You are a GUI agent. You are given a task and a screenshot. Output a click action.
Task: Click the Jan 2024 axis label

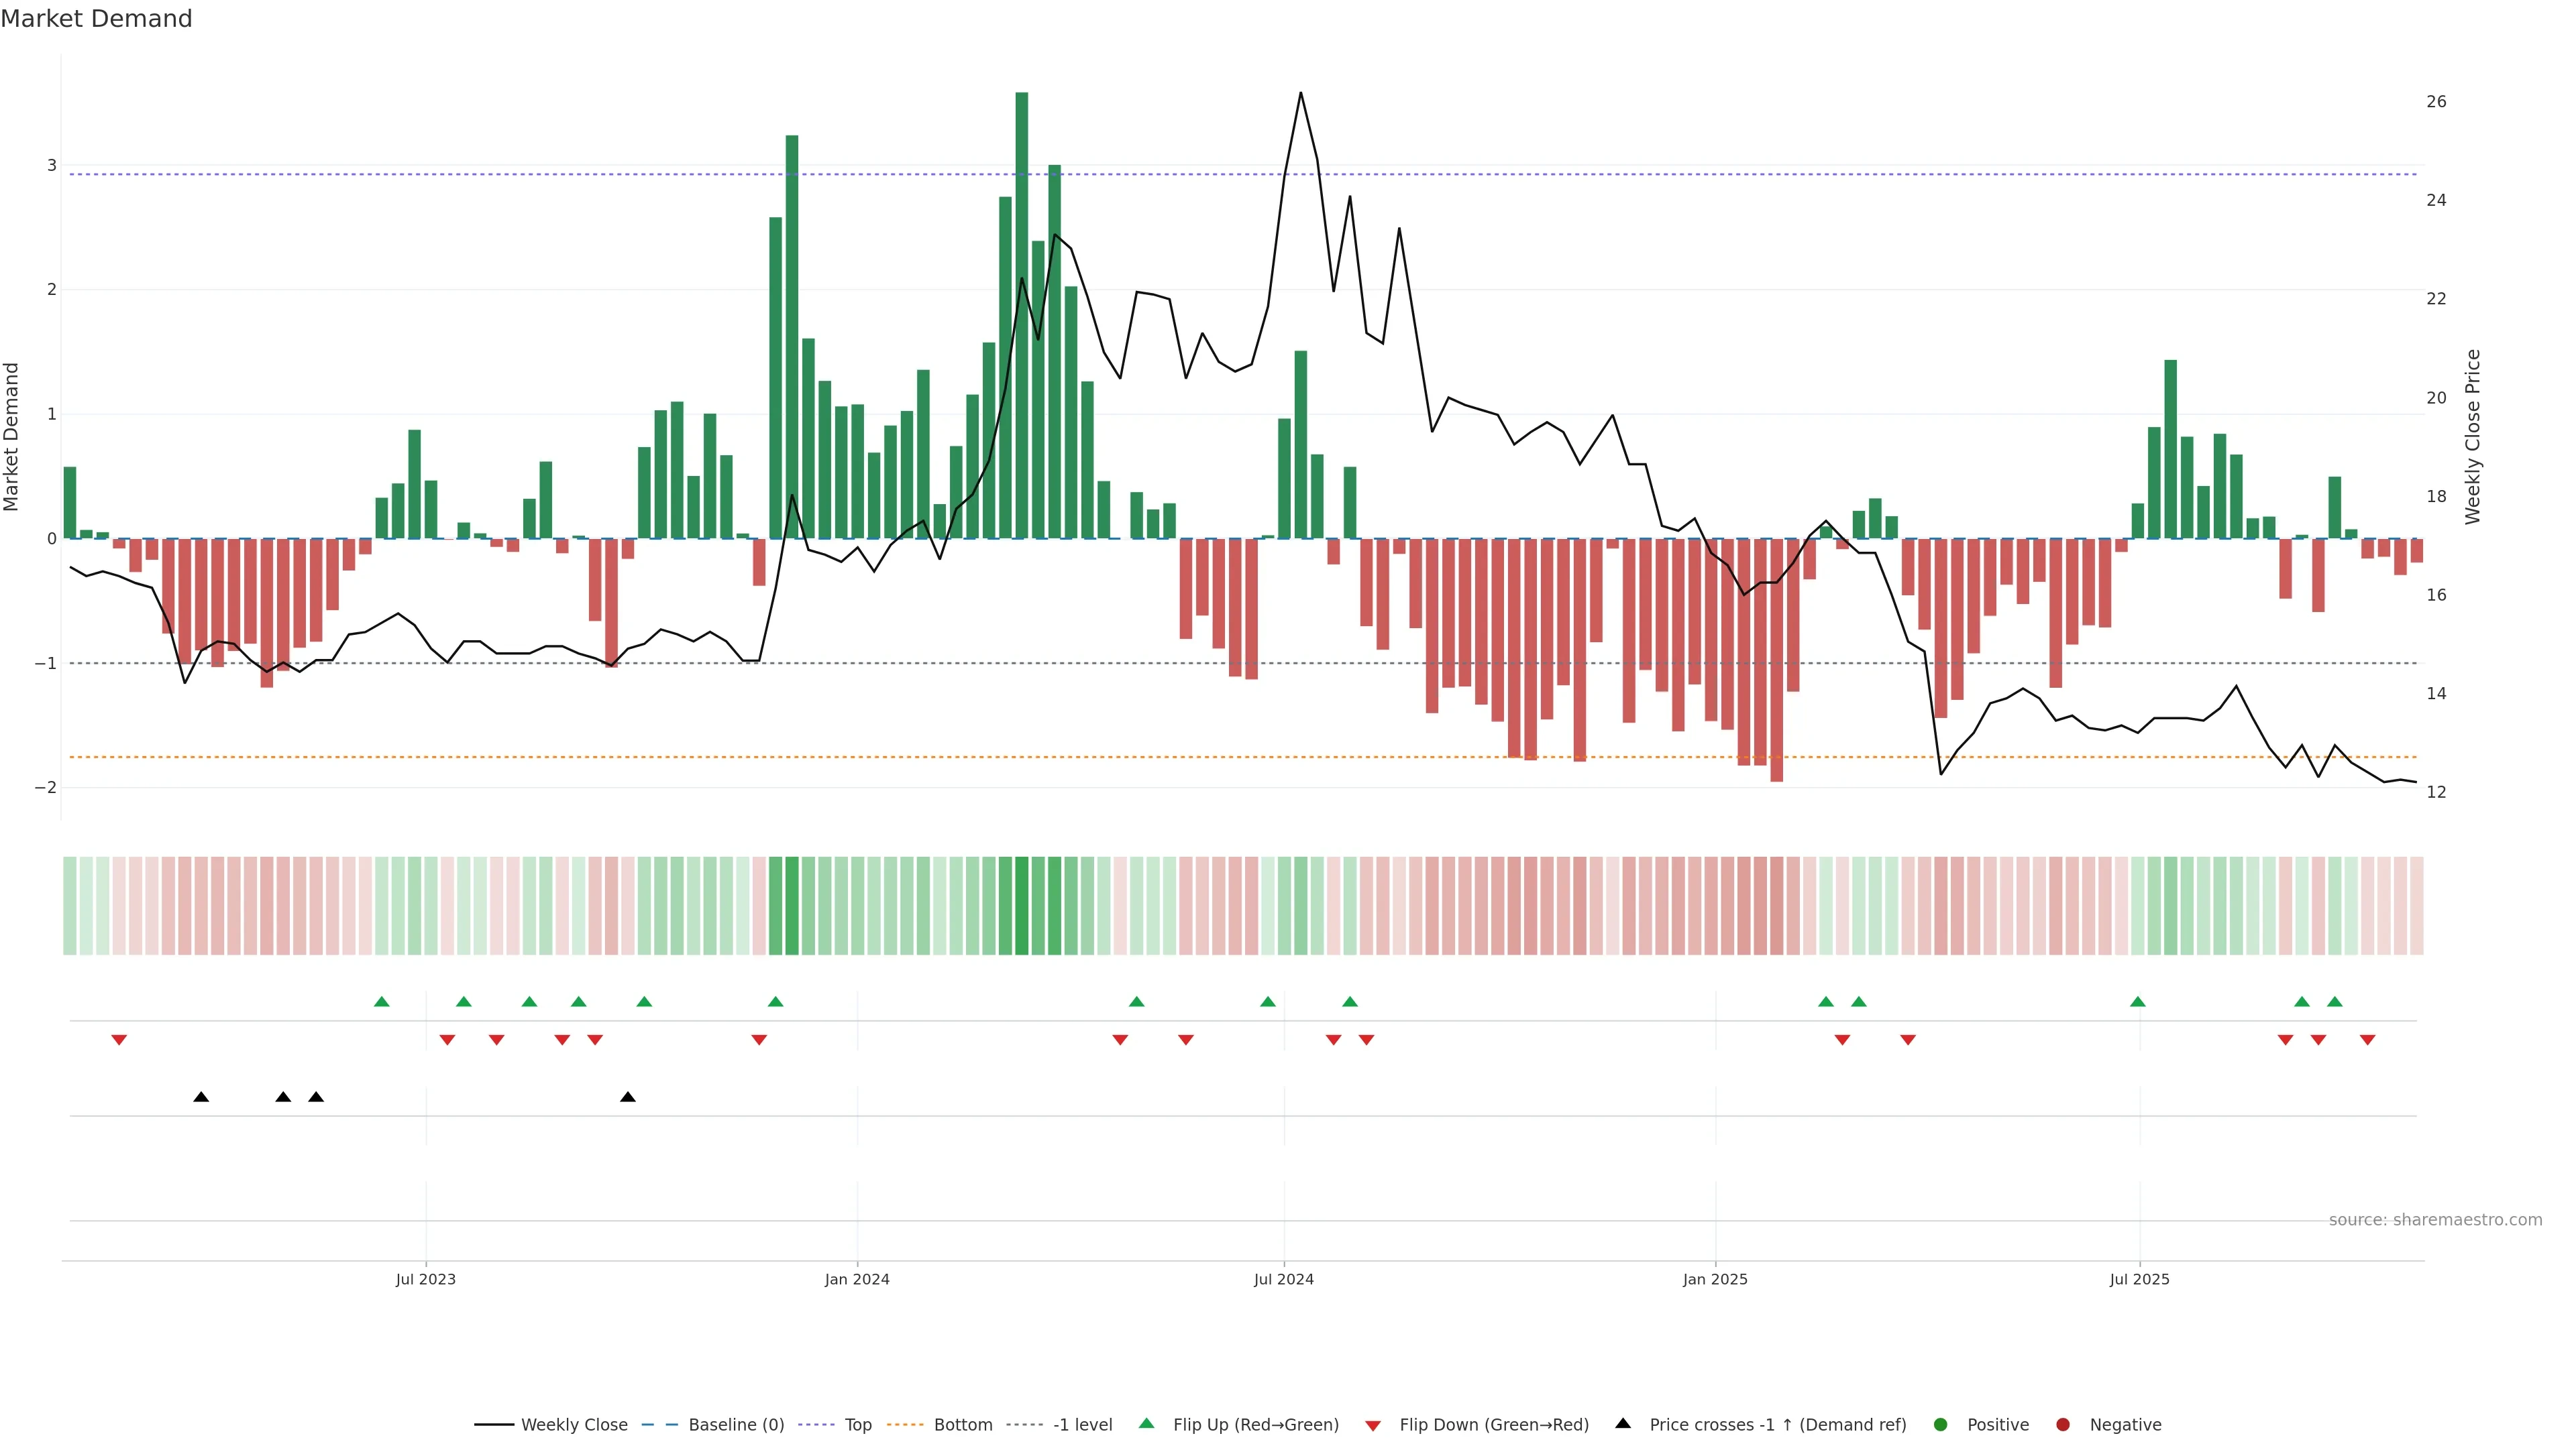857,1279
